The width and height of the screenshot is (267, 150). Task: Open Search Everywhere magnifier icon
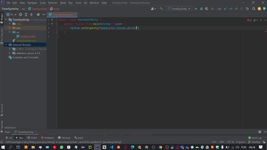pos(254,9)
